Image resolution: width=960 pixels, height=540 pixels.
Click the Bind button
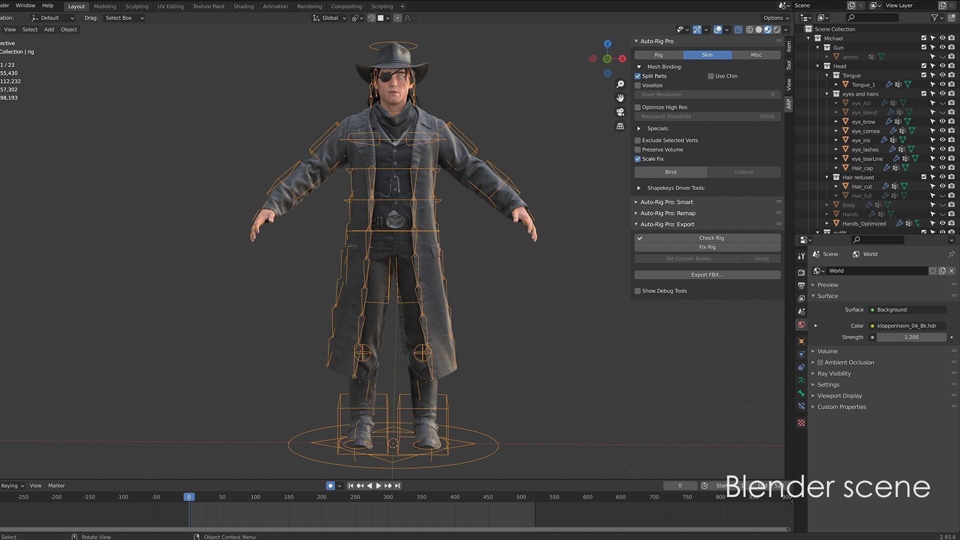click(670, 172)
